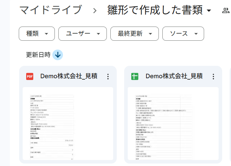The image size is (231, 166).
Task: Open the PDF file preview thumbnail
Action: point(68,124)
